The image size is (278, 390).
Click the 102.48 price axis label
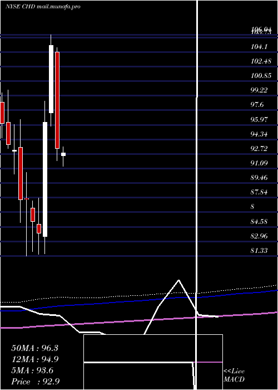pyautogui.click(x=261, y=61)
